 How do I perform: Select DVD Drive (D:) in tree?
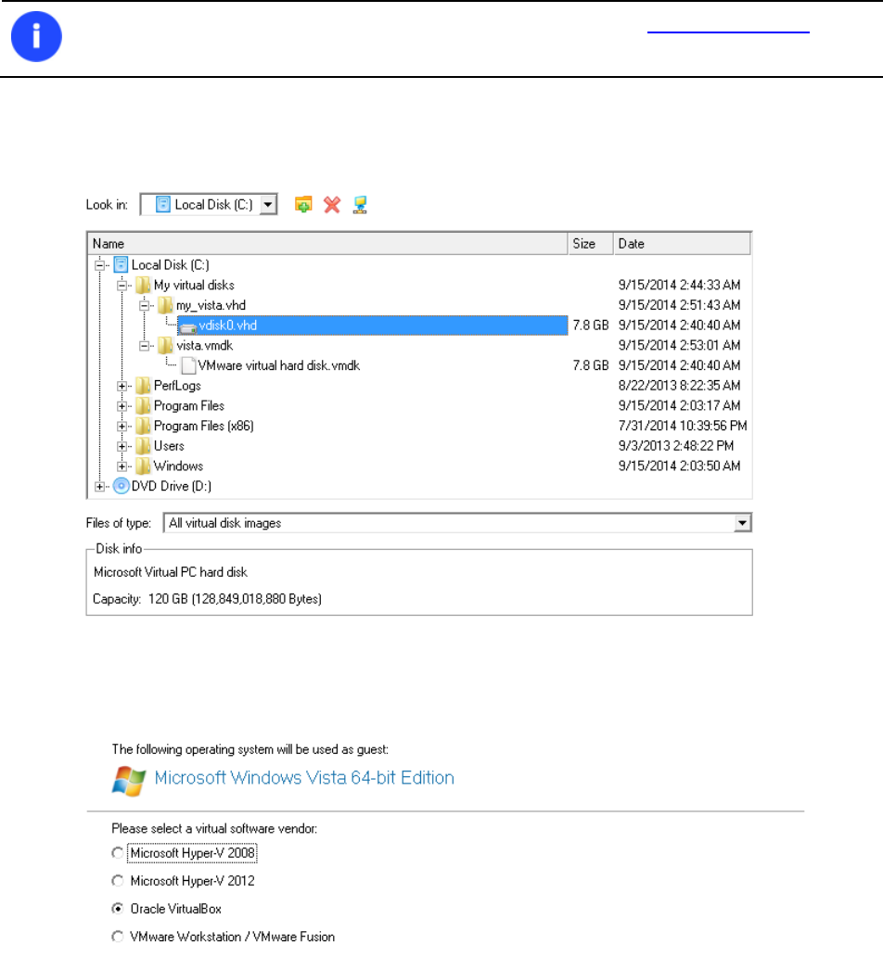coord(172,487)
